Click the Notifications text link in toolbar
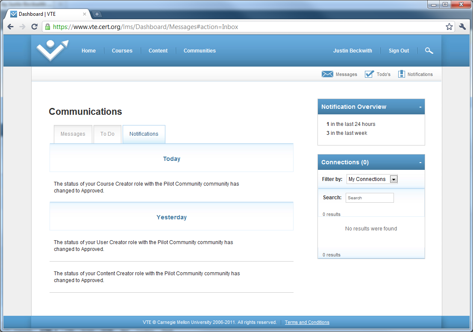Image resolution: width=473 pixels, height=332 pixels. click(420, 74)
